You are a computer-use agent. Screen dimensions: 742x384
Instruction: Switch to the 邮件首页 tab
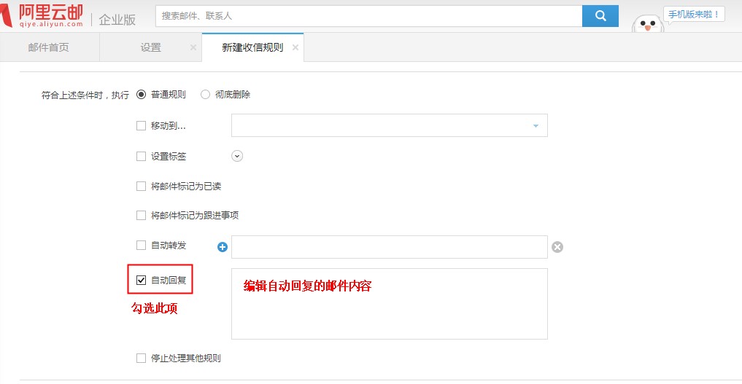coord(49,47)
